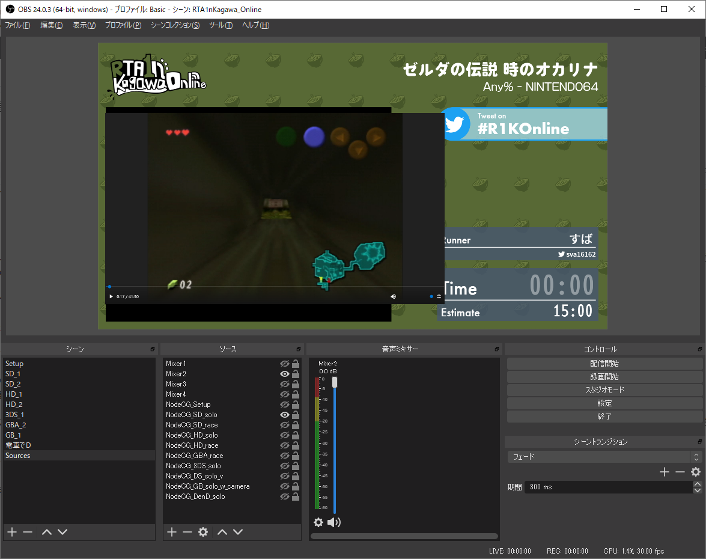Move source up in sources list
The height and width of the screenshot is (559, 706).
222,532
